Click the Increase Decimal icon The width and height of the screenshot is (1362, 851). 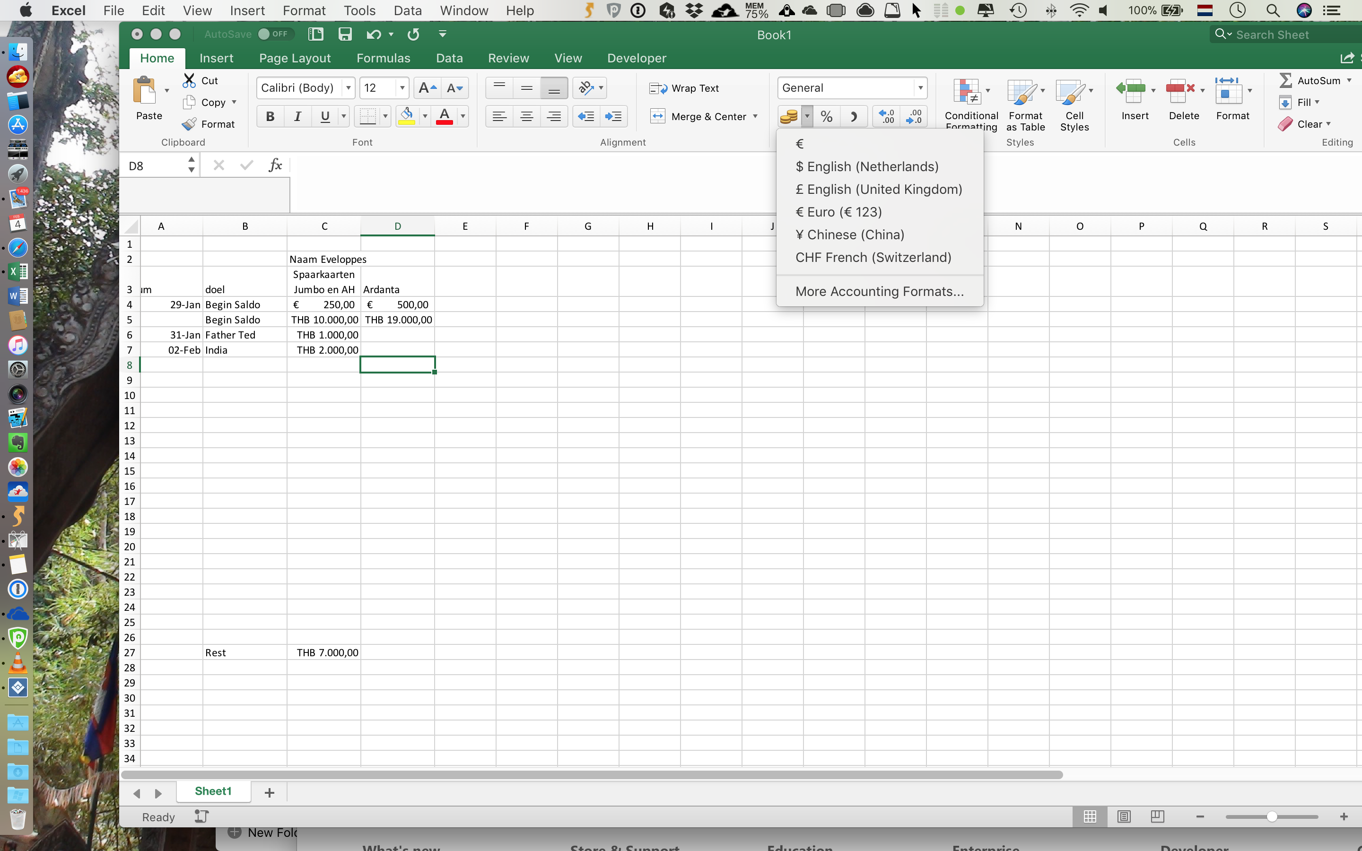pos(886,116)
